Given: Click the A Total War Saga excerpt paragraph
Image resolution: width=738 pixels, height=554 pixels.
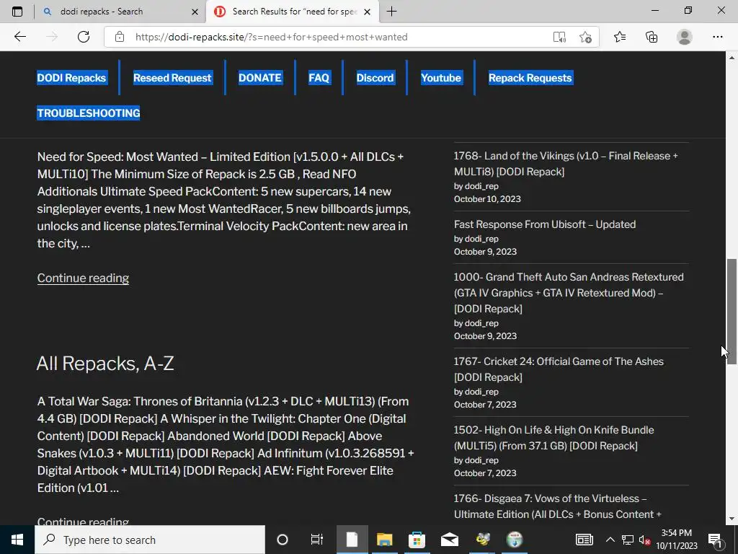Looking at the screenshot, I should (x=226, y=444).
